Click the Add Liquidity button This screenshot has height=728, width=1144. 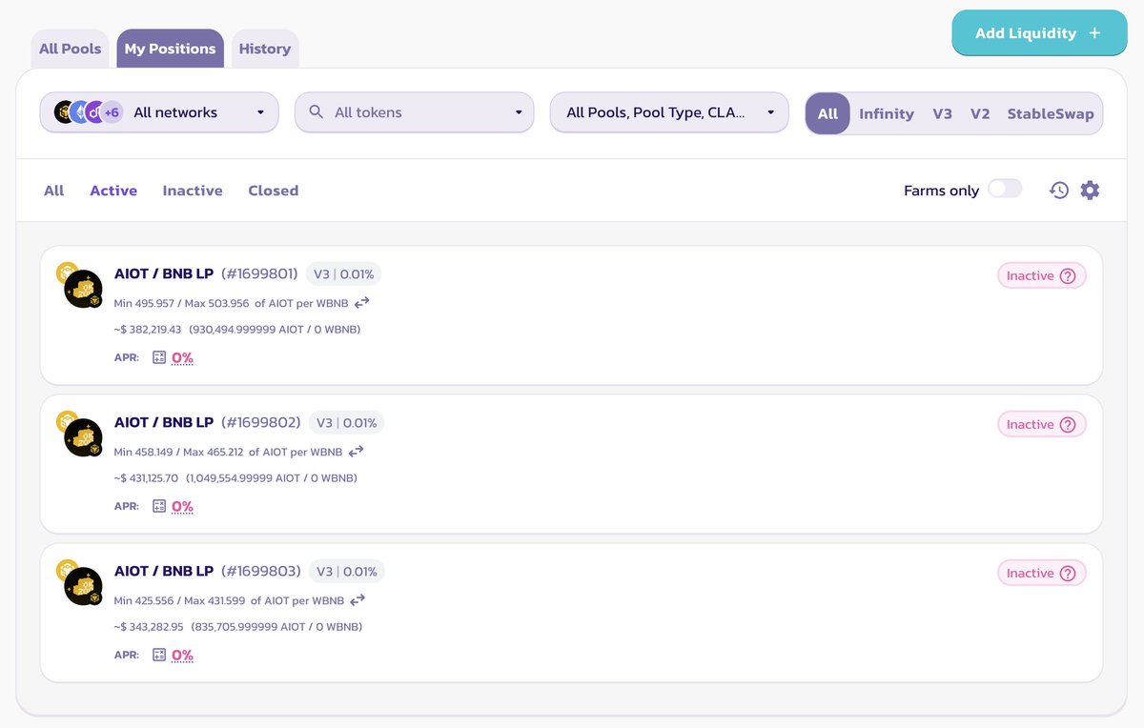pos(1039,33)
